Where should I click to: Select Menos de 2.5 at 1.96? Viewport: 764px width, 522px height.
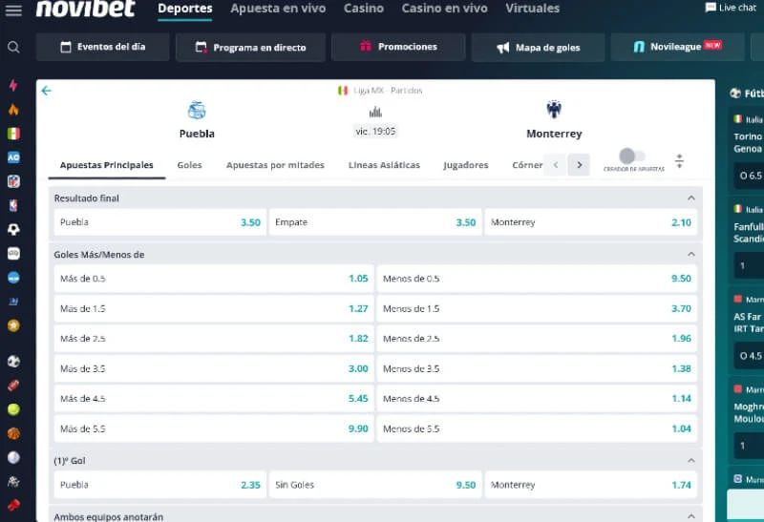[537, 339]
